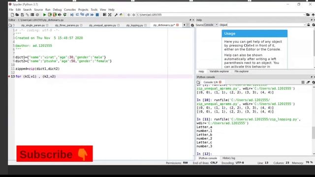
Task: Open IPython console options icon
Action: [314, 82]
